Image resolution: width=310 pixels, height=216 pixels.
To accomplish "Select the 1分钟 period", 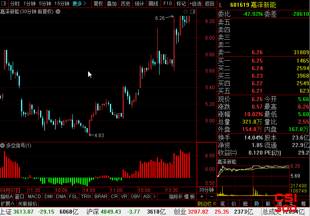I will (29, 4).
